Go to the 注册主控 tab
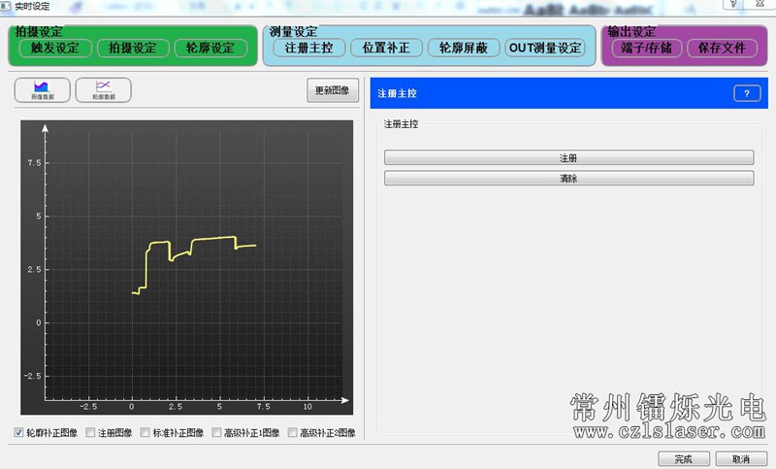Screen dimensions: 776x469 308,48
